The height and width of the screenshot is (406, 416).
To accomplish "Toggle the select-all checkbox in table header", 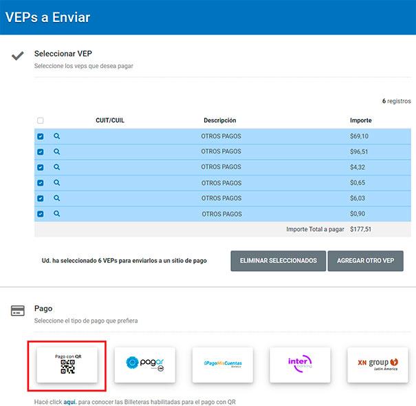I will (41, 120).
